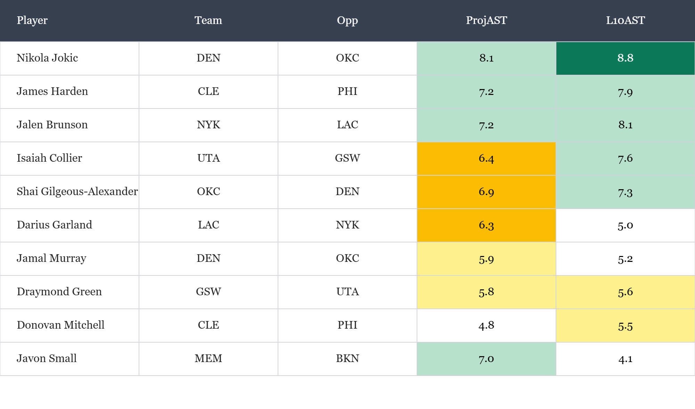Select the Shai Gilgeous-Alexander cell
The image size is (695, 409).
77,192
